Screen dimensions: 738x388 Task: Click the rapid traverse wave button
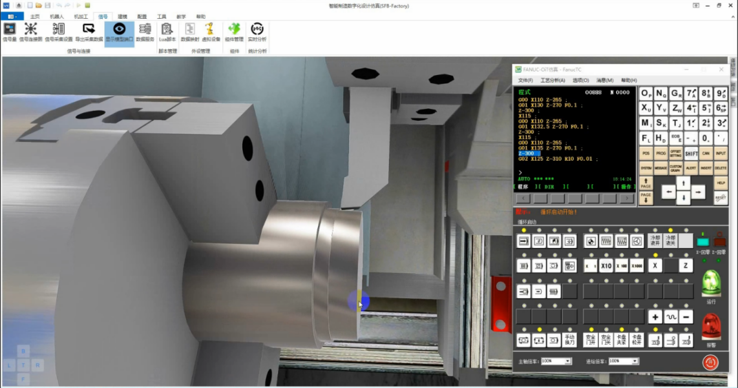671,317
